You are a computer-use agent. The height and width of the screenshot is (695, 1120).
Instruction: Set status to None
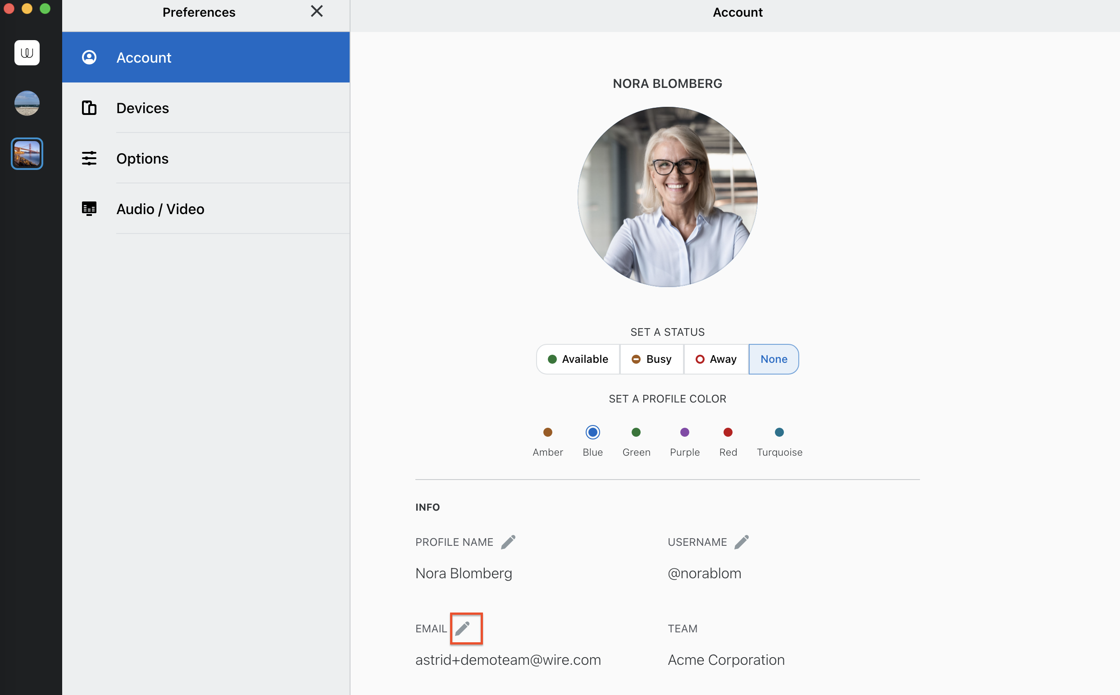coord(774,359)
